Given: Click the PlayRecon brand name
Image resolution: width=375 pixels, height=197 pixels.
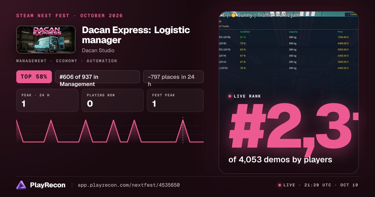Looking at the screenshot, I should (x=48, y=185).
